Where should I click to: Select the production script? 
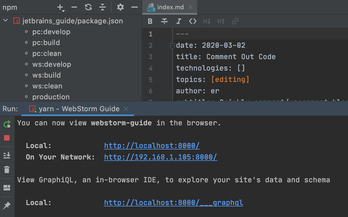(x=51, y=97)
